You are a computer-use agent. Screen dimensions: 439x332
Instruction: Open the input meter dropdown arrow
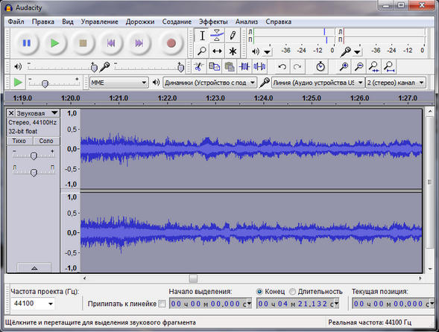pos(357,52)
